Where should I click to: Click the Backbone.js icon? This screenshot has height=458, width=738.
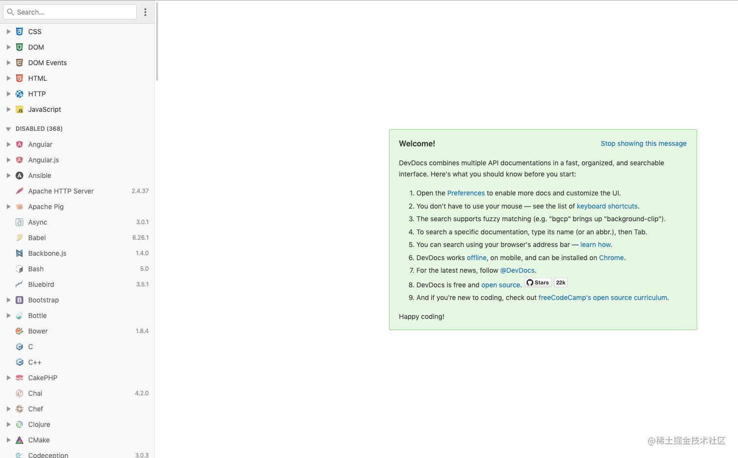point(19,253)
